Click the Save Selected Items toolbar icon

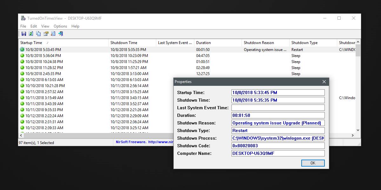pyautogui.click(x=24, y=34)
